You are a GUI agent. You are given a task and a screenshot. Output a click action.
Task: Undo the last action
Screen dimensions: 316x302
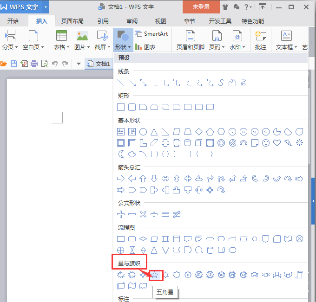(x=55, y=64)
